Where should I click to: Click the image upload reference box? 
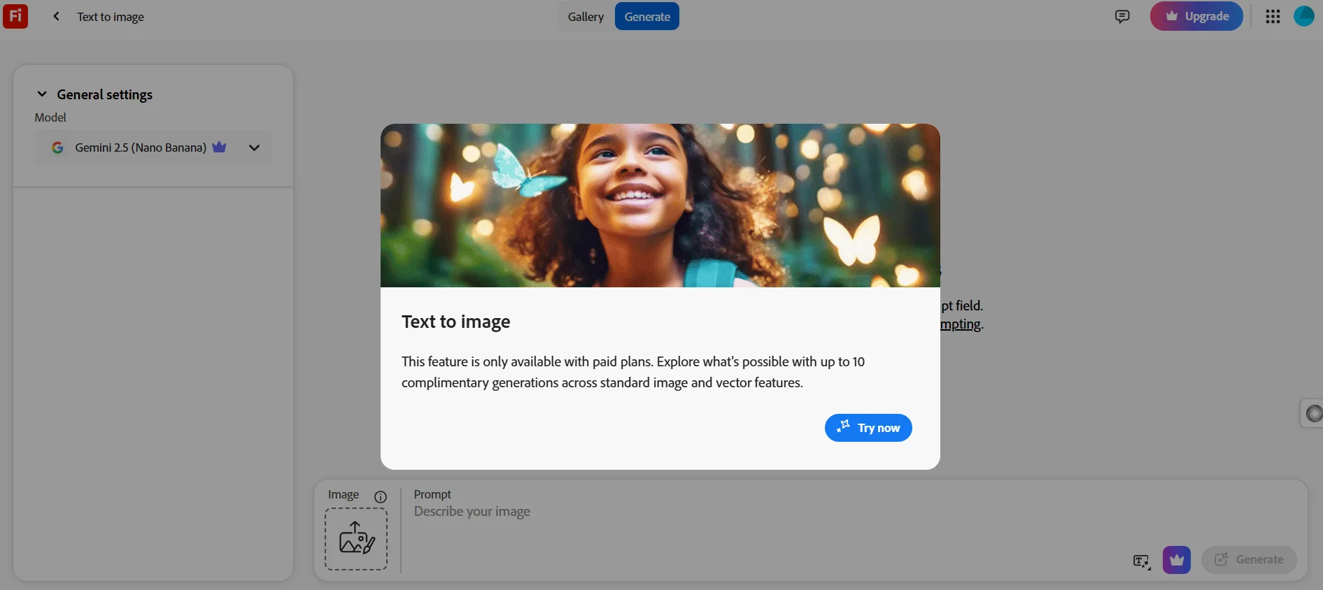356,539
